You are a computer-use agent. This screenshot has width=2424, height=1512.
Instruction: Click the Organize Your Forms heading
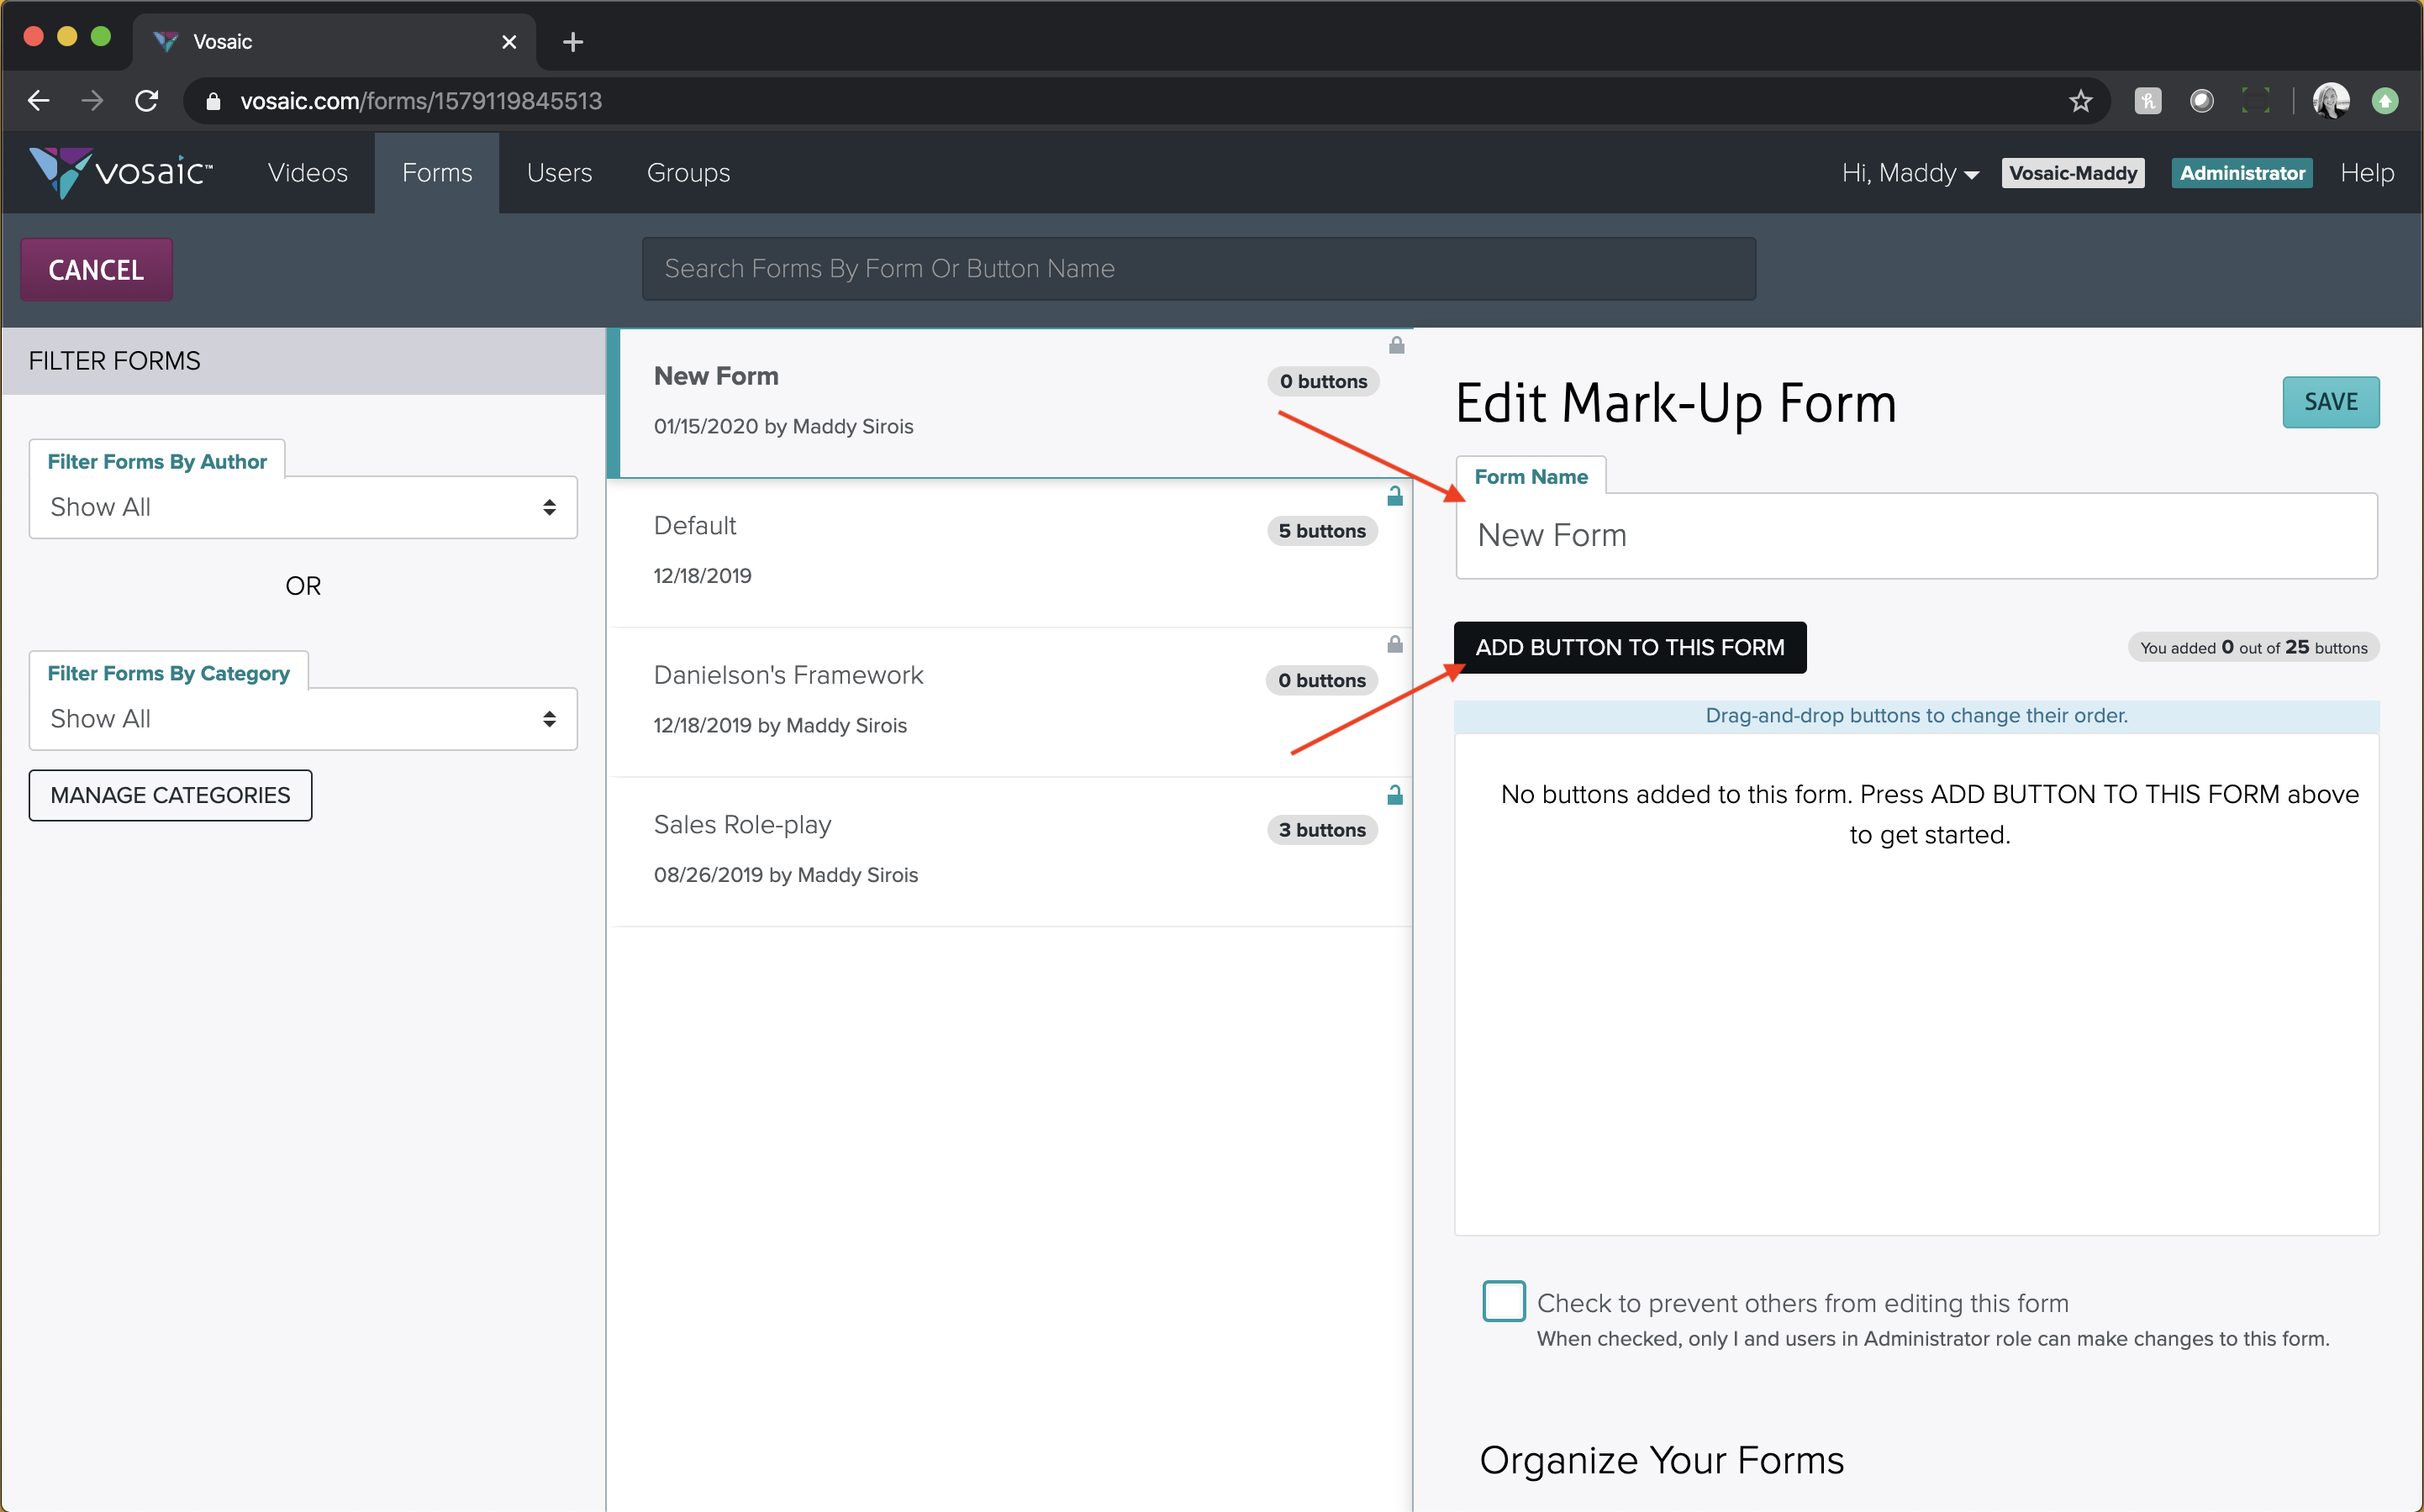[1661, 1460]
